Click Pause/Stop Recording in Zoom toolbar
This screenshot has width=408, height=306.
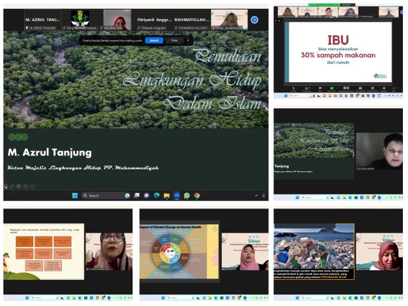(346, 89)
